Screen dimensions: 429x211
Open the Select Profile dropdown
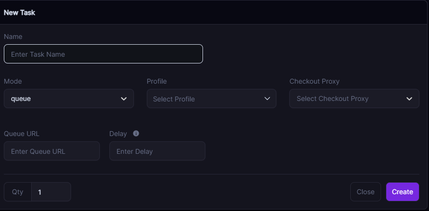212,99
